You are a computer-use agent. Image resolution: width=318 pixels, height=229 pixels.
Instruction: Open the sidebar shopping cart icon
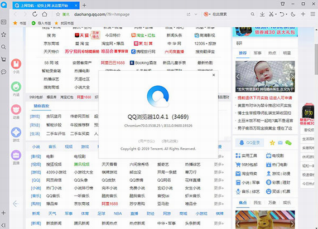tap(4, 59)
